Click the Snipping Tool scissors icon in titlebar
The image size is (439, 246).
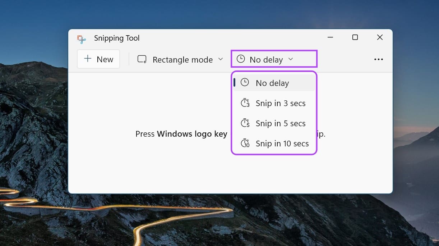(82, 38)
